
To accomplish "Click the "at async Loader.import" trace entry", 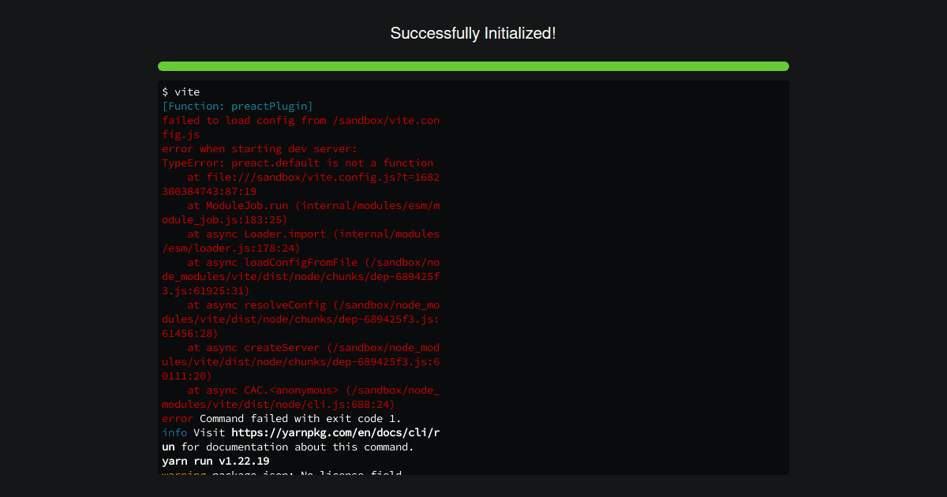I will pyautogui.click(x=313, y=234).
